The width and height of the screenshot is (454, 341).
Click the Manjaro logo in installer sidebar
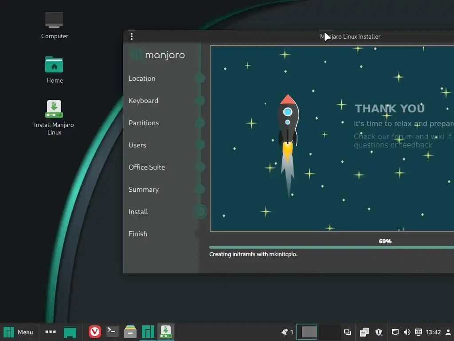[158, 55]
